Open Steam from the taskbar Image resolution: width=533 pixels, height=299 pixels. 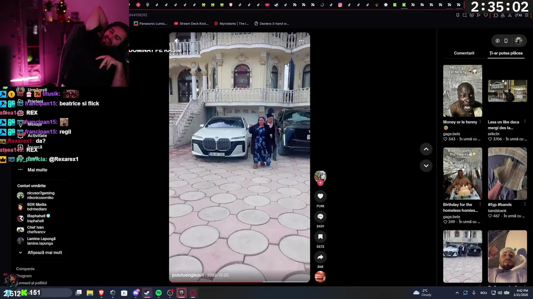point(147,293)
